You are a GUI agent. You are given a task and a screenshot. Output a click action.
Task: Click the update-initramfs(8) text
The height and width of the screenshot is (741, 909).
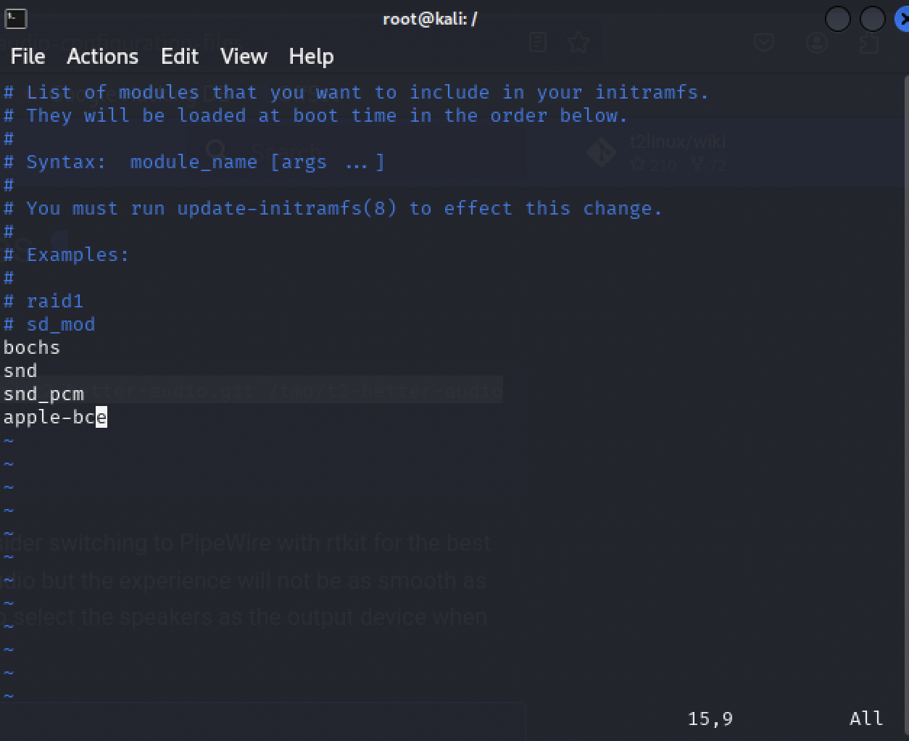tap(287, 209)
